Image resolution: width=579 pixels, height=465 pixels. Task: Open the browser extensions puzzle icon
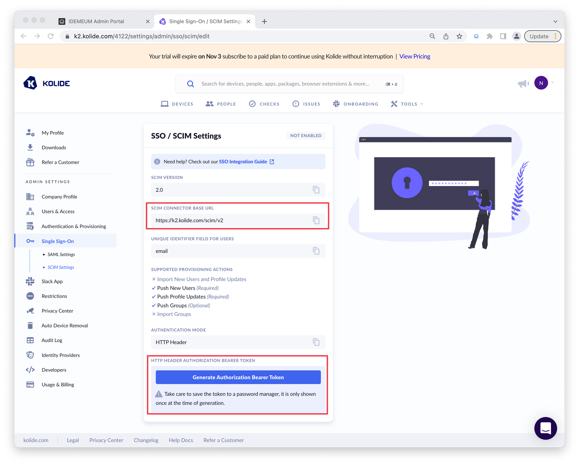(490, 36)
